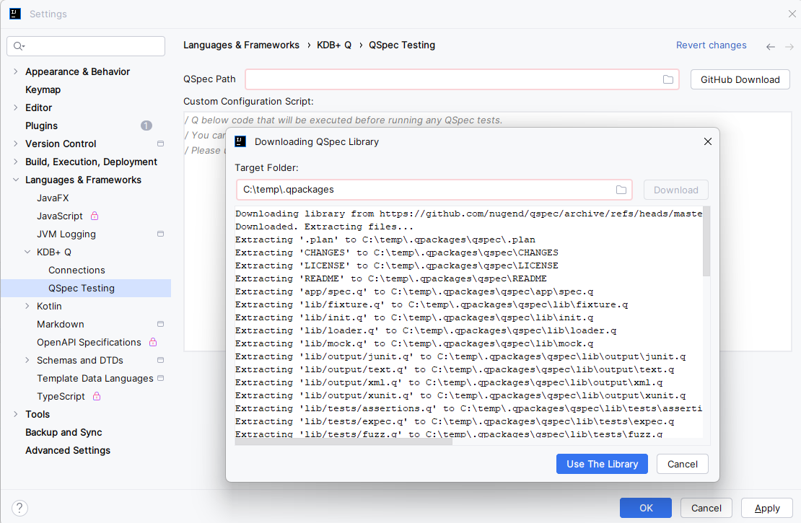Open the Keymap settings page
The width and height of the screenshot is (801, 523).
pyautogui.click(x=43, y=89)
